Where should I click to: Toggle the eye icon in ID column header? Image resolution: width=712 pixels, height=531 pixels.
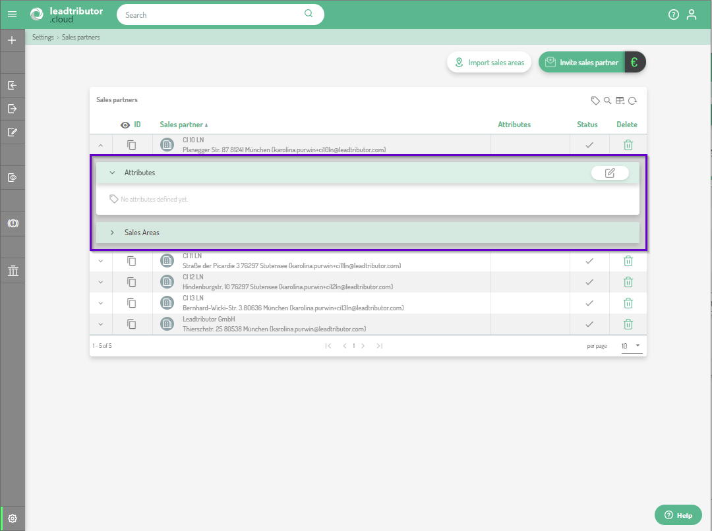click(x=125, y=125)
